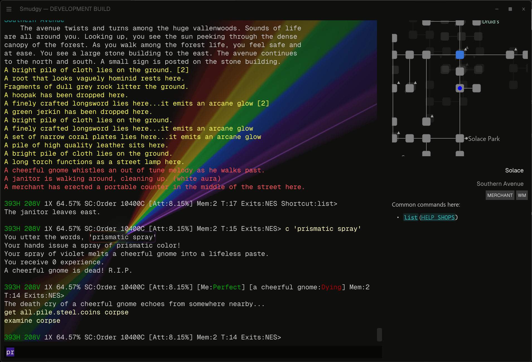Click the Southern Avenue room label in sidebar
This screenshot has height=362, width=532.
click(x=500, y=184)
